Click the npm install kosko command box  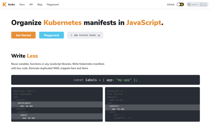[x=85, y=35]
